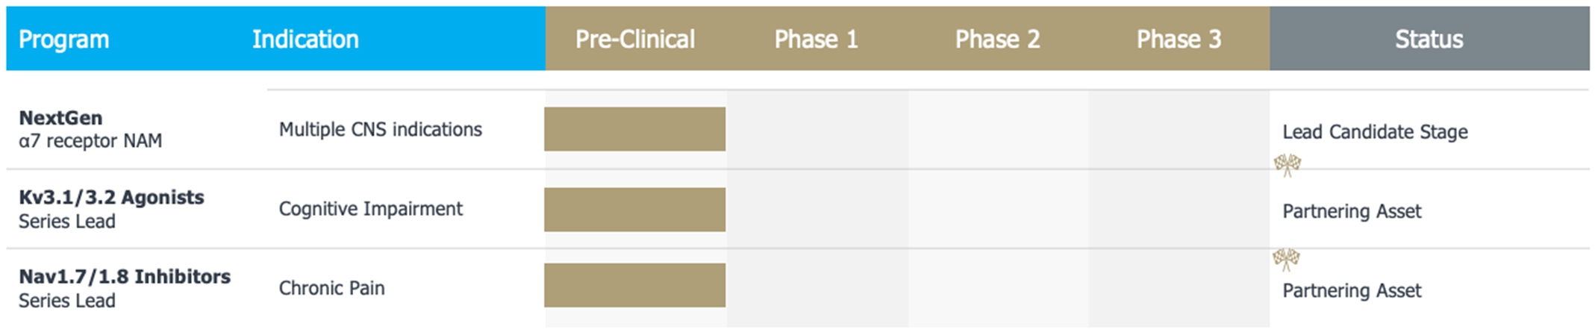
Task: Click the checkered flags icon below Kv3.1/3.2 Partnering Asset
Action: tap(1286, 259)
